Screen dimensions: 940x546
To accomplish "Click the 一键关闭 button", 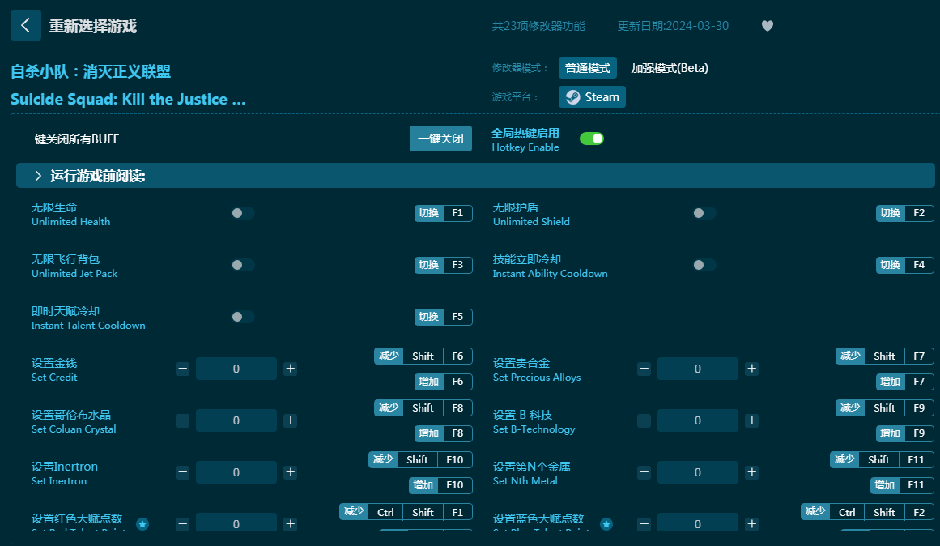I will click(x=440, y=139).
